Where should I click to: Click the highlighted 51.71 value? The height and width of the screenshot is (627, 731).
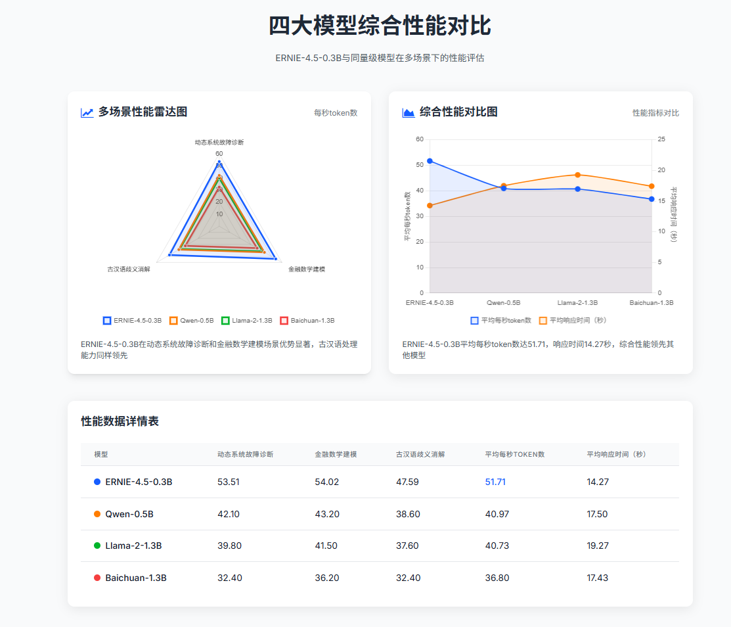click(495, 482)
